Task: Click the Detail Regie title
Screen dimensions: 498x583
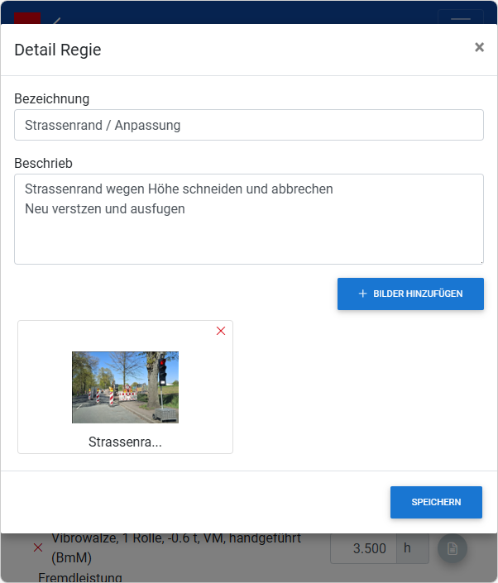Action: pyautogui.click(x=58, y=50)
